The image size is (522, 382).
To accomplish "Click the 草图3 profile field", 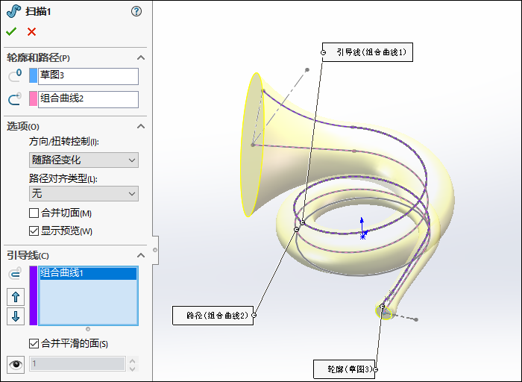I will click(x=89, y=75).
